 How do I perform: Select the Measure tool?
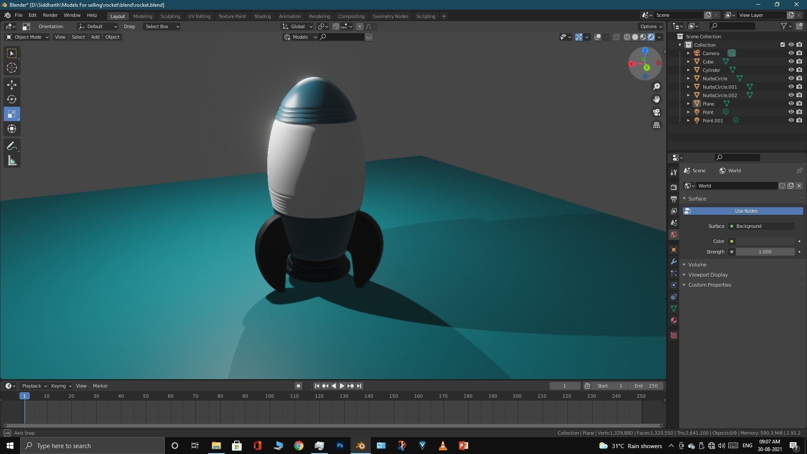[12, 161]
